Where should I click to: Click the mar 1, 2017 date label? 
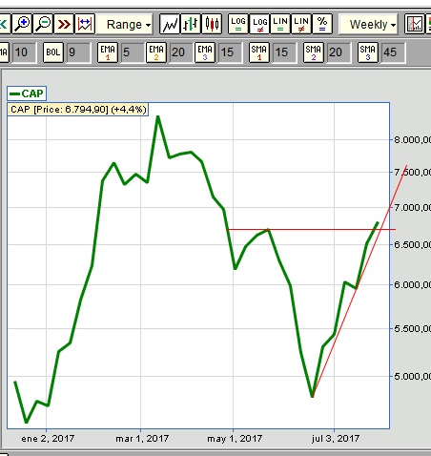click(x=142, y=439)
